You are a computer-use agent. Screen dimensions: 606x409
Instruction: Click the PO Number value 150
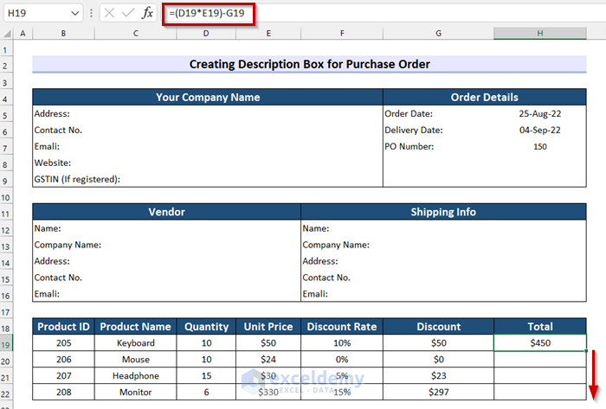coord(540,147)
